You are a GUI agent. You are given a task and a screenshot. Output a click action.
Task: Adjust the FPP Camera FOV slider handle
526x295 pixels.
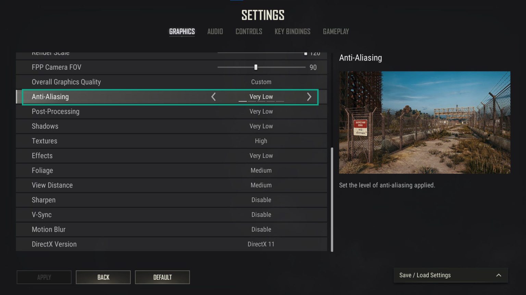256,67
